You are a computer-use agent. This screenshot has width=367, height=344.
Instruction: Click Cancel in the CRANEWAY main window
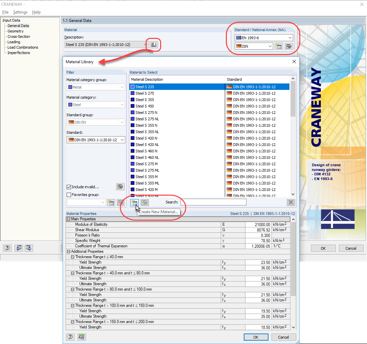point(351,248)
